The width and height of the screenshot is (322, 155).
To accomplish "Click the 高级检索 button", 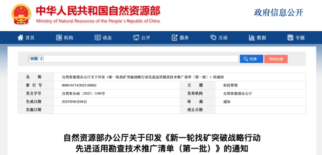I will (276, 59).
